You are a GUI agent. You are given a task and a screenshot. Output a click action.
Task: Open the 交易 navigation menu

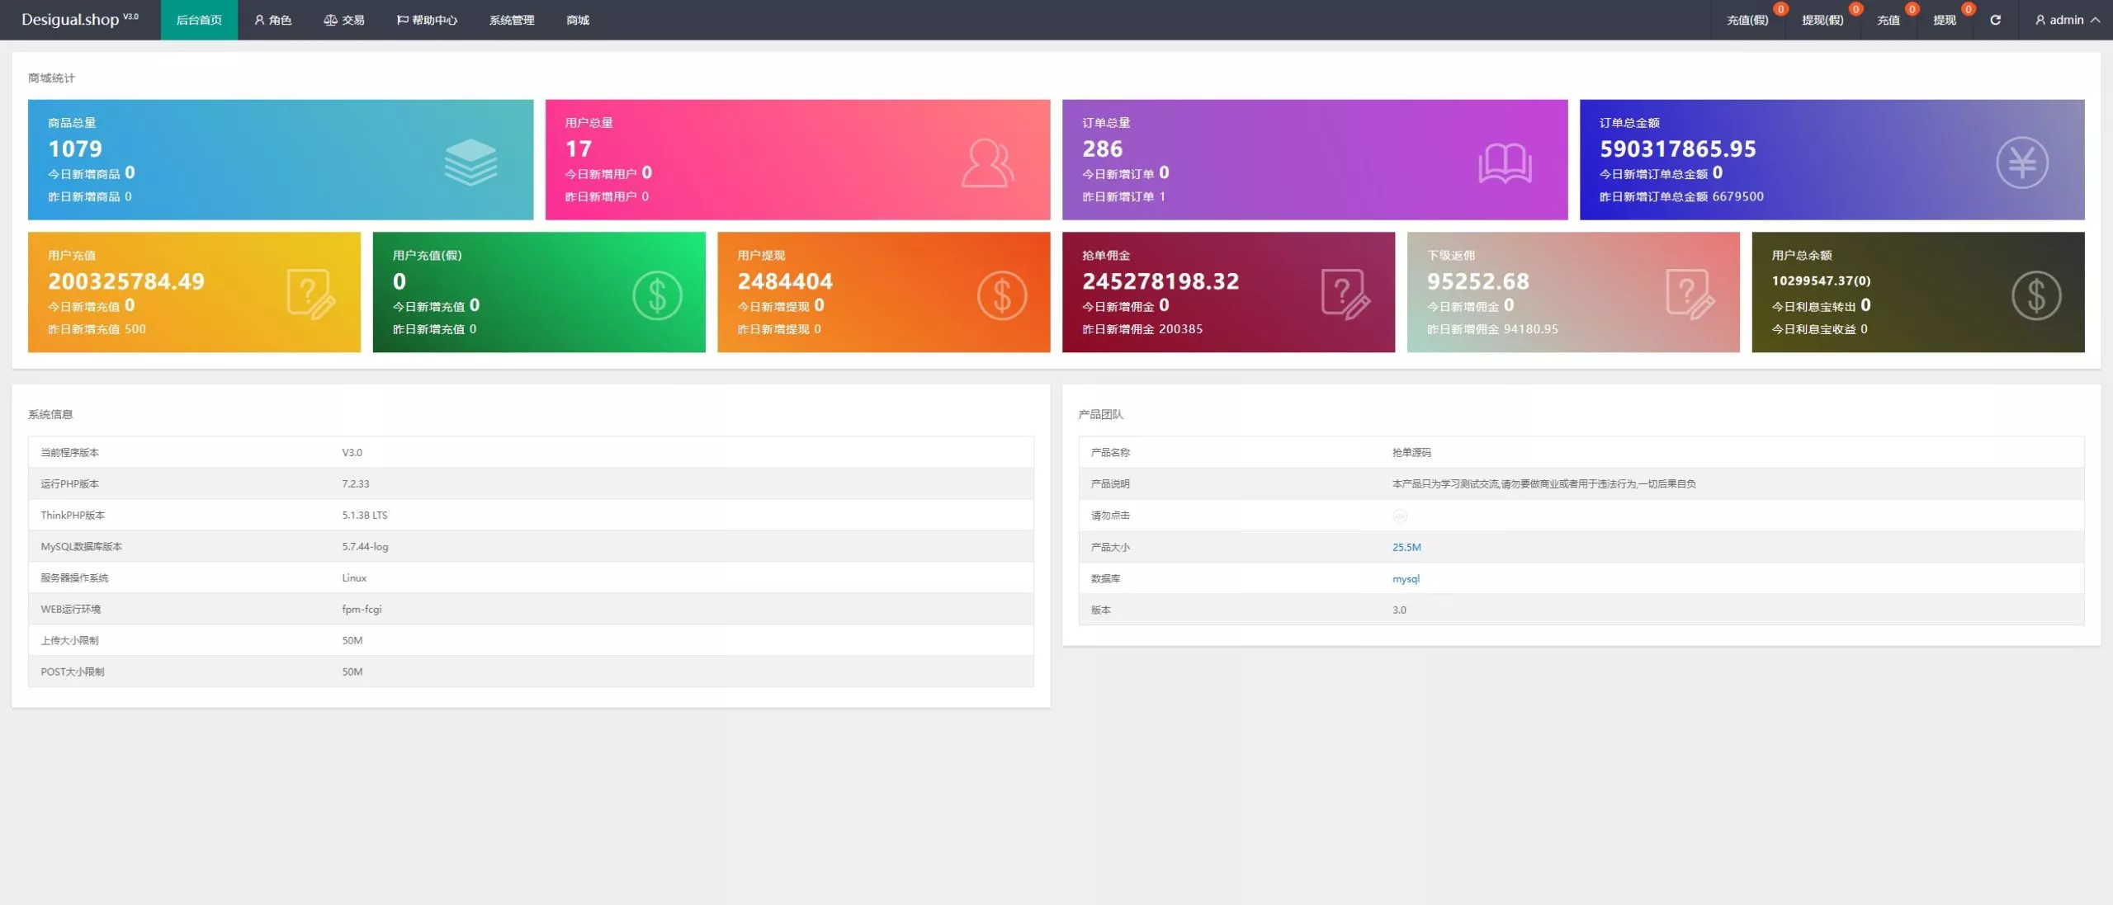point(344,20)
